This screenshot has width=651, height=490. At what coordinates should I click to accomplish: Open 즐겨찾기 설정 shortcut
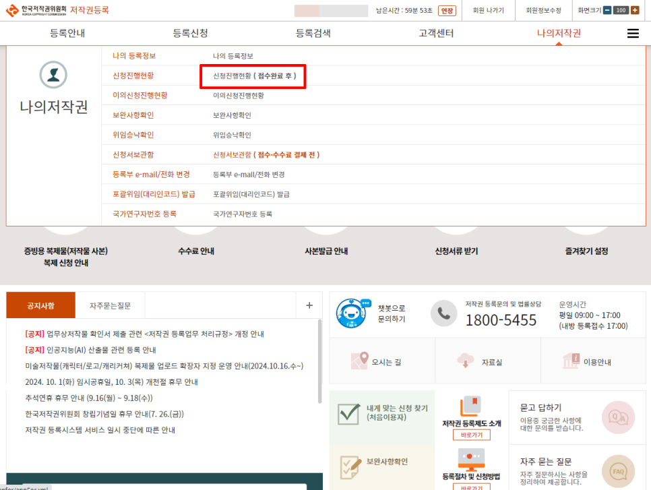click(x=586, y=251)
